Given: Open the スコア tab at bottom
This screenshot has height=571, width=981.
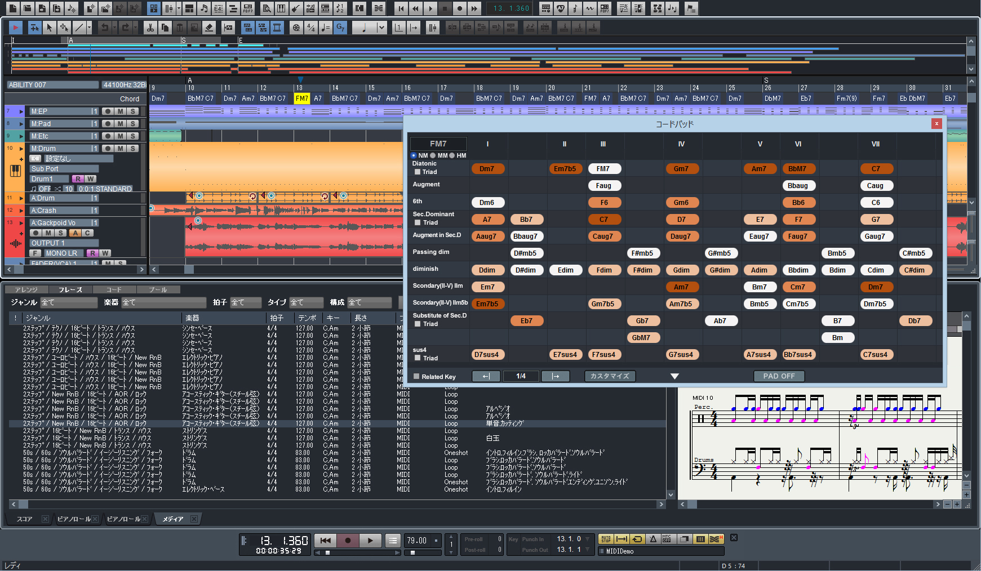Looking at the screenshot, I should tap(24, 519).
